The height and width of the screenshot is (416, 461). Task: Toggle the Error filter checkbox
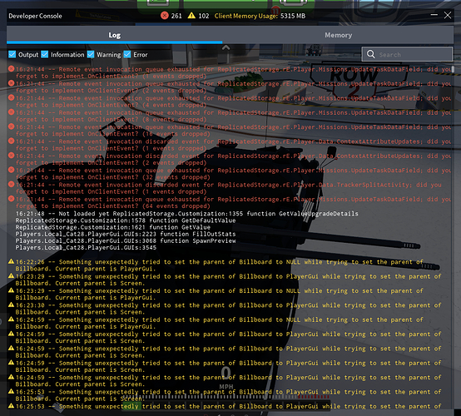[127, 54]
